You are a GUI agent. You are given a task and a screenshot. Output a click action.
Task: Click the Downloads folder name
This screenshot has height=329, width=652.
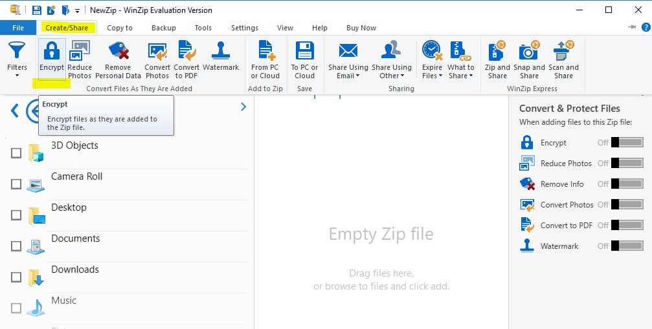pos(75,270)
